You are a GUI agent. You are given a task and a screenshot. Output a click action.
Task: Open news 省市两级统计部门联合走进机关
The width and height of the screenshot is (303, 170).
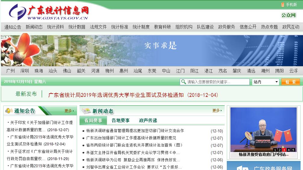point(134,145)
